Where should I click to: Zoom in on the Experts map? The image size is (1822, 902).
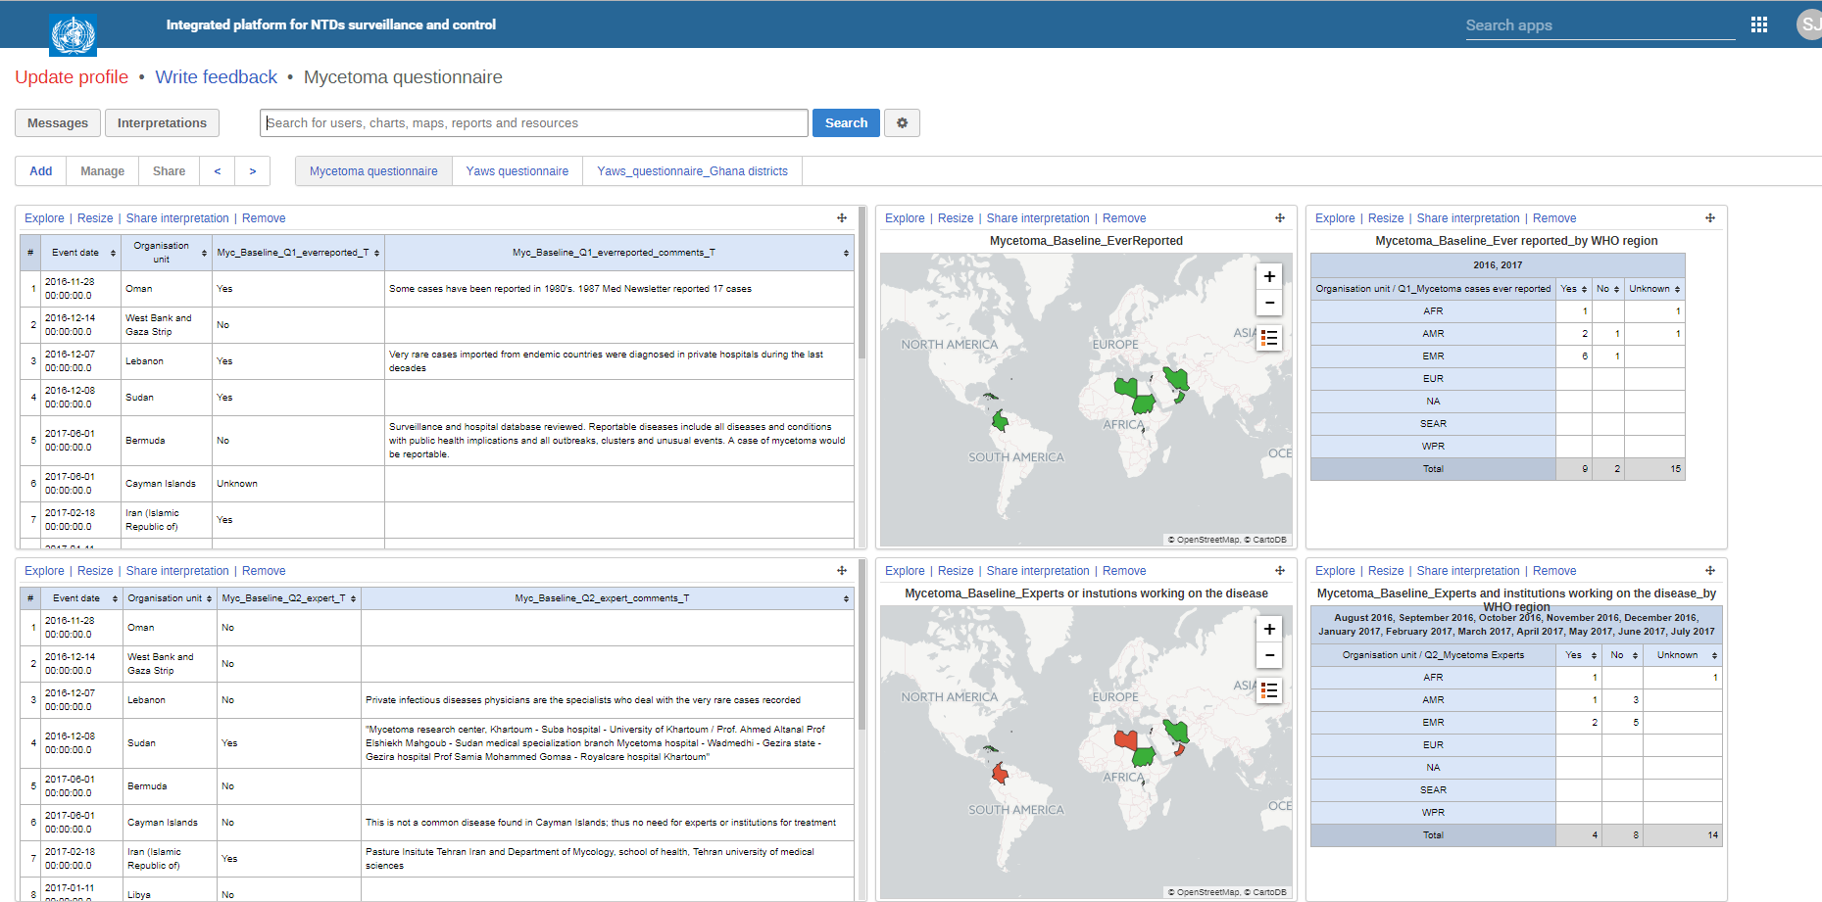[x=1269, y=630]
